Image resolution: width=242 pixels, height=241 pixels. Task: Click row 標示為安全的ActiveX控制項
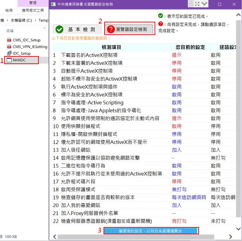coord(144,95)
